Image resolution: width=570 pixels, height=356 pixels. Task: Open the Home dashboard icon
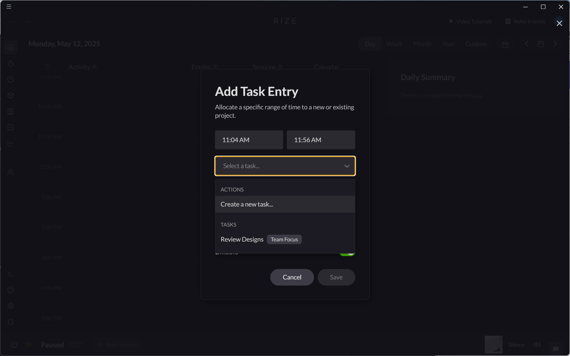pyautogui.click(x=11, y=47)
